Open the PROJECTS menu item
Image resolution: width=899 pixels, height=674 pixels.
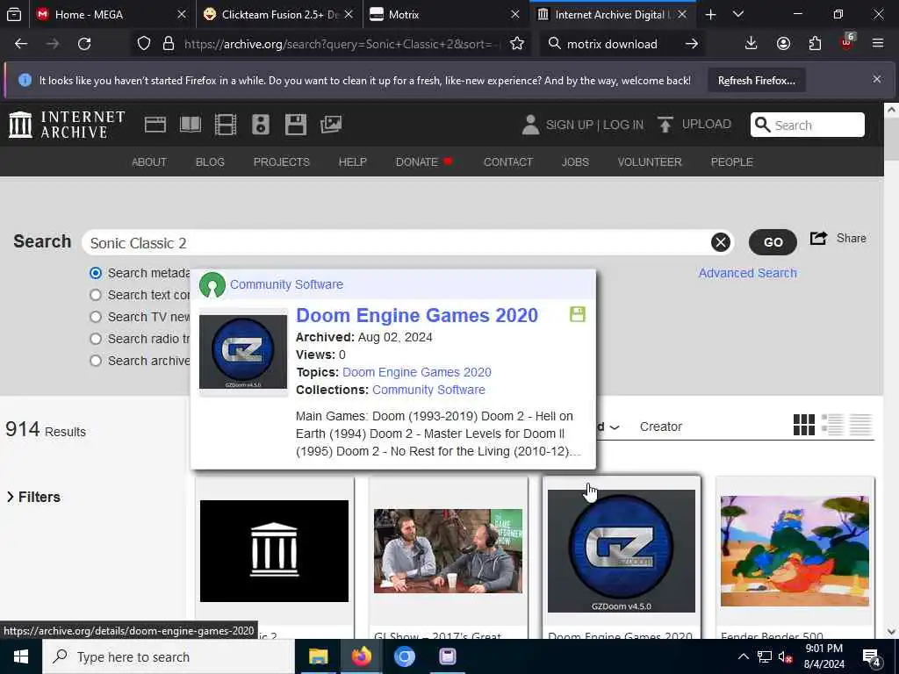click(282, 162)
